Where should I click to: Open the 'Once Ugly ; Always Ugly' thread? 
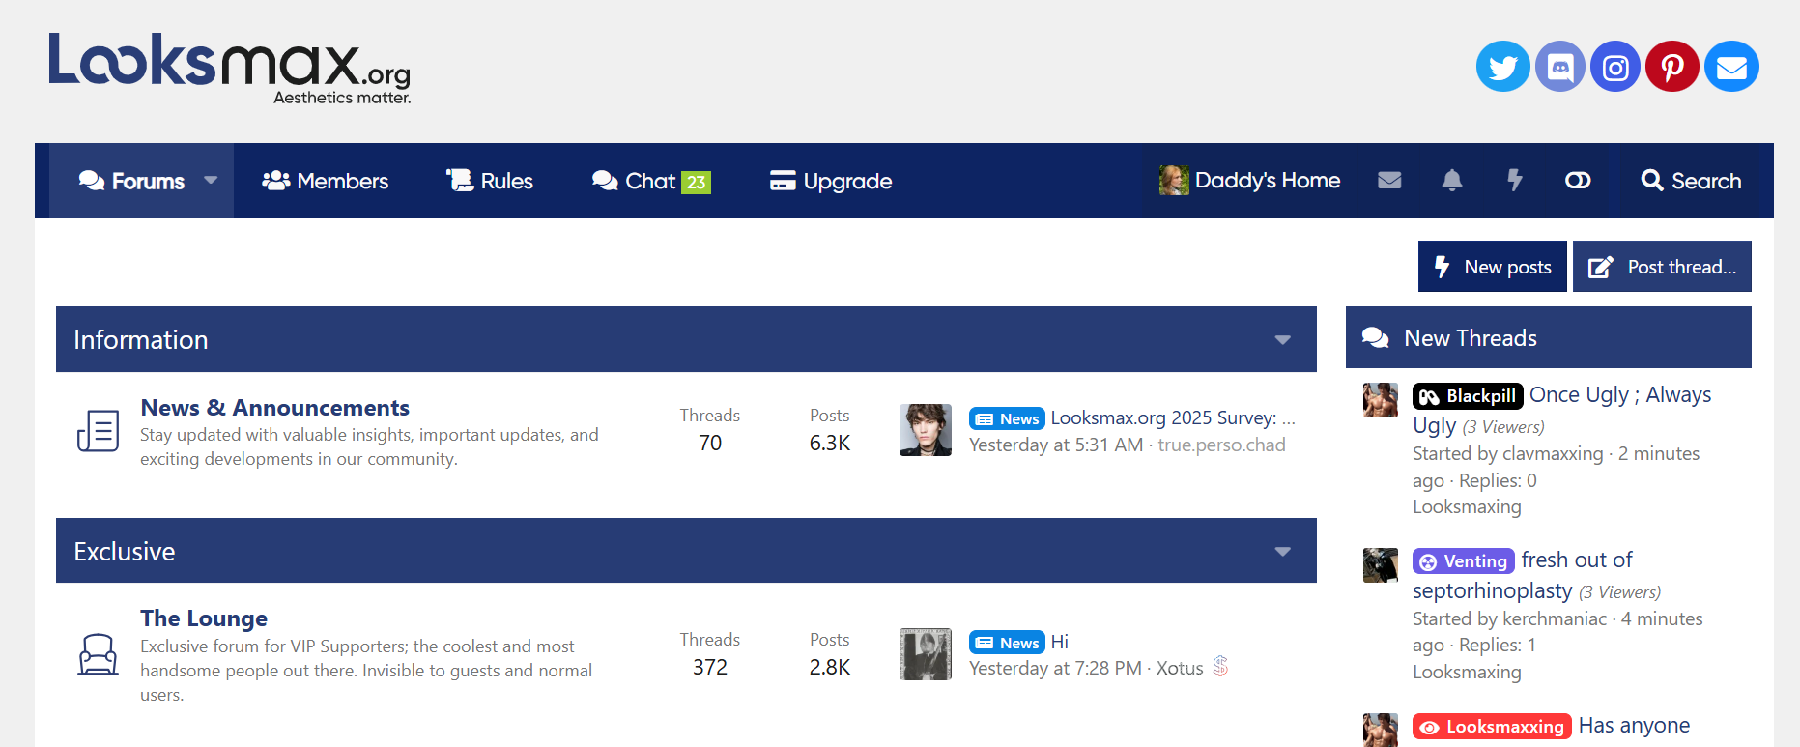1562,410
